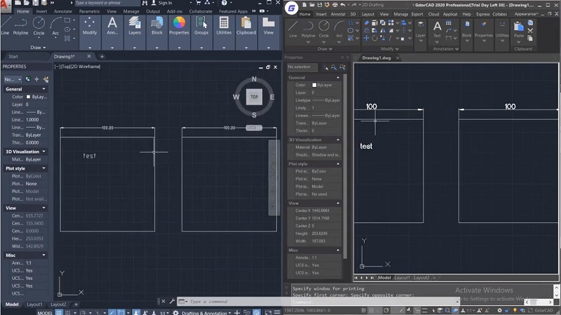This screenshot has width=561, height=315.
Task: Open the Express tab in GstarCAD
Action: 482,14
